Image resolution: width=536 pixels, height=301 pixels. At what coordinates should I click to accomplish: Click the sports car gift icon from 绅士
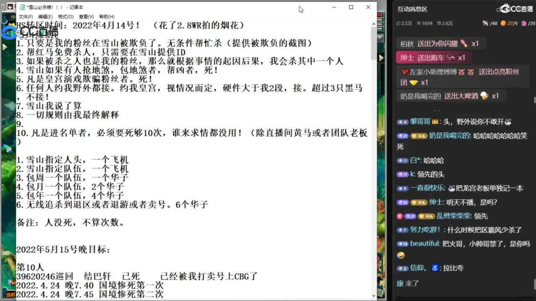click(x=451, y=58)
